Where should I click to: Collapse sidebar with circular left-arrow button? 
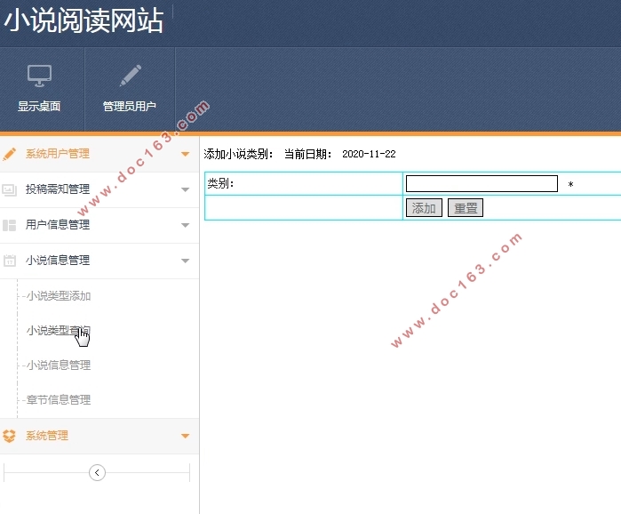coord(97,472)
